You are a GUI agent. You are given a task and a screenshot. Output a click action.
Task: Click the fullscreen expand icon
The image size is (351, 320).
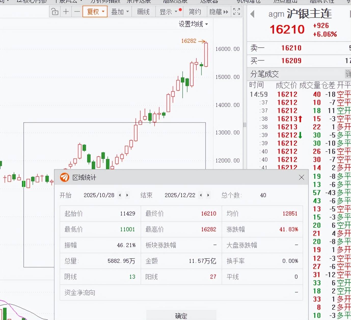(x=236, y=12)
